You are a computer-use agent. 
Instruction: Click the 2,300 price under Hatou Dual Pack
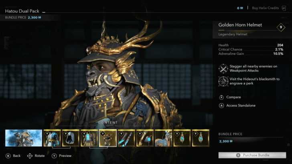(34, 18)
